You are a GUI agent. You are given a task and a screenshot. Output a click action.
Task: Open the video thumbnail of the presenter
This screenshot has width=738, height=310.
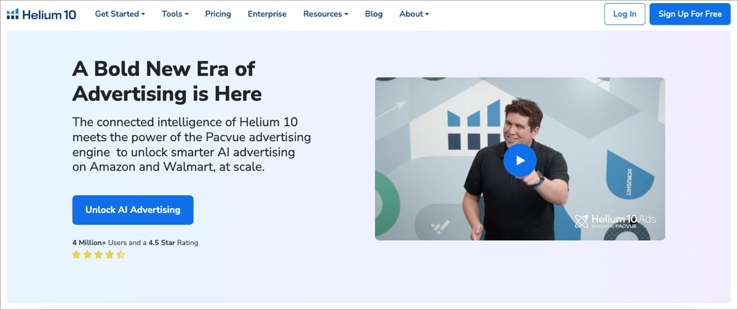pos(520,158)
